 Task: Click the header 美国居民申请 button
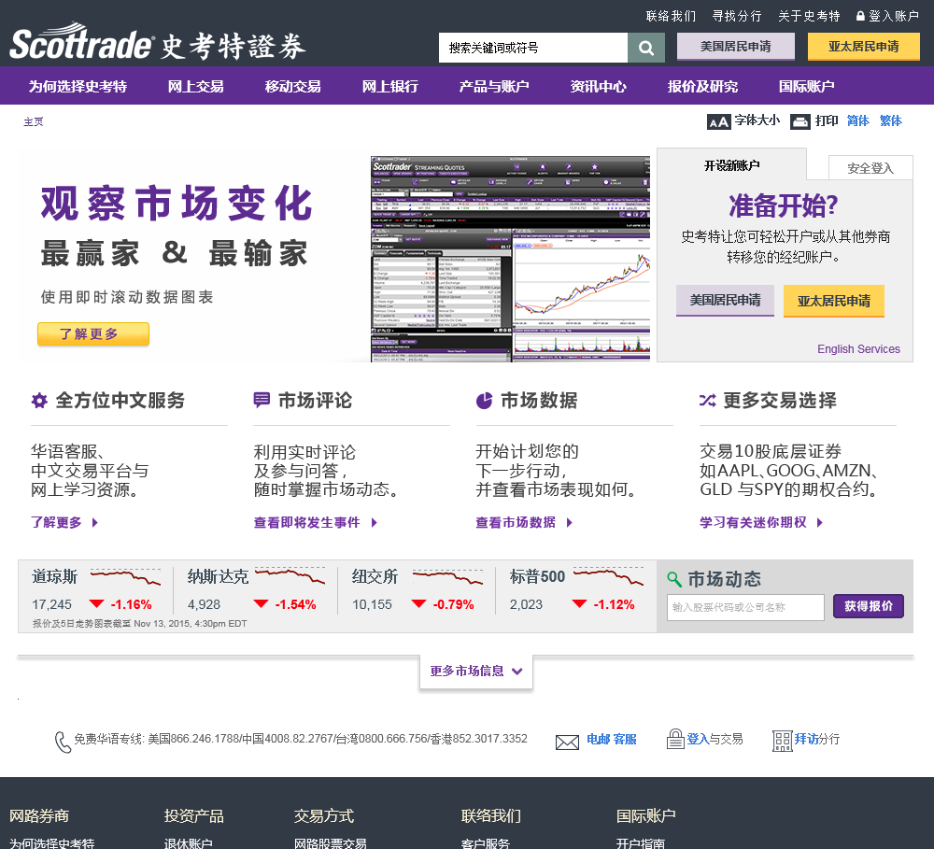click(x=736, y=47)
